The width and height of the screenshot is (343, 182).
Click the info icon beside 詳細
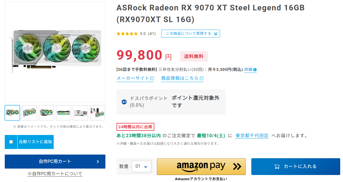[x=255, y=70]
